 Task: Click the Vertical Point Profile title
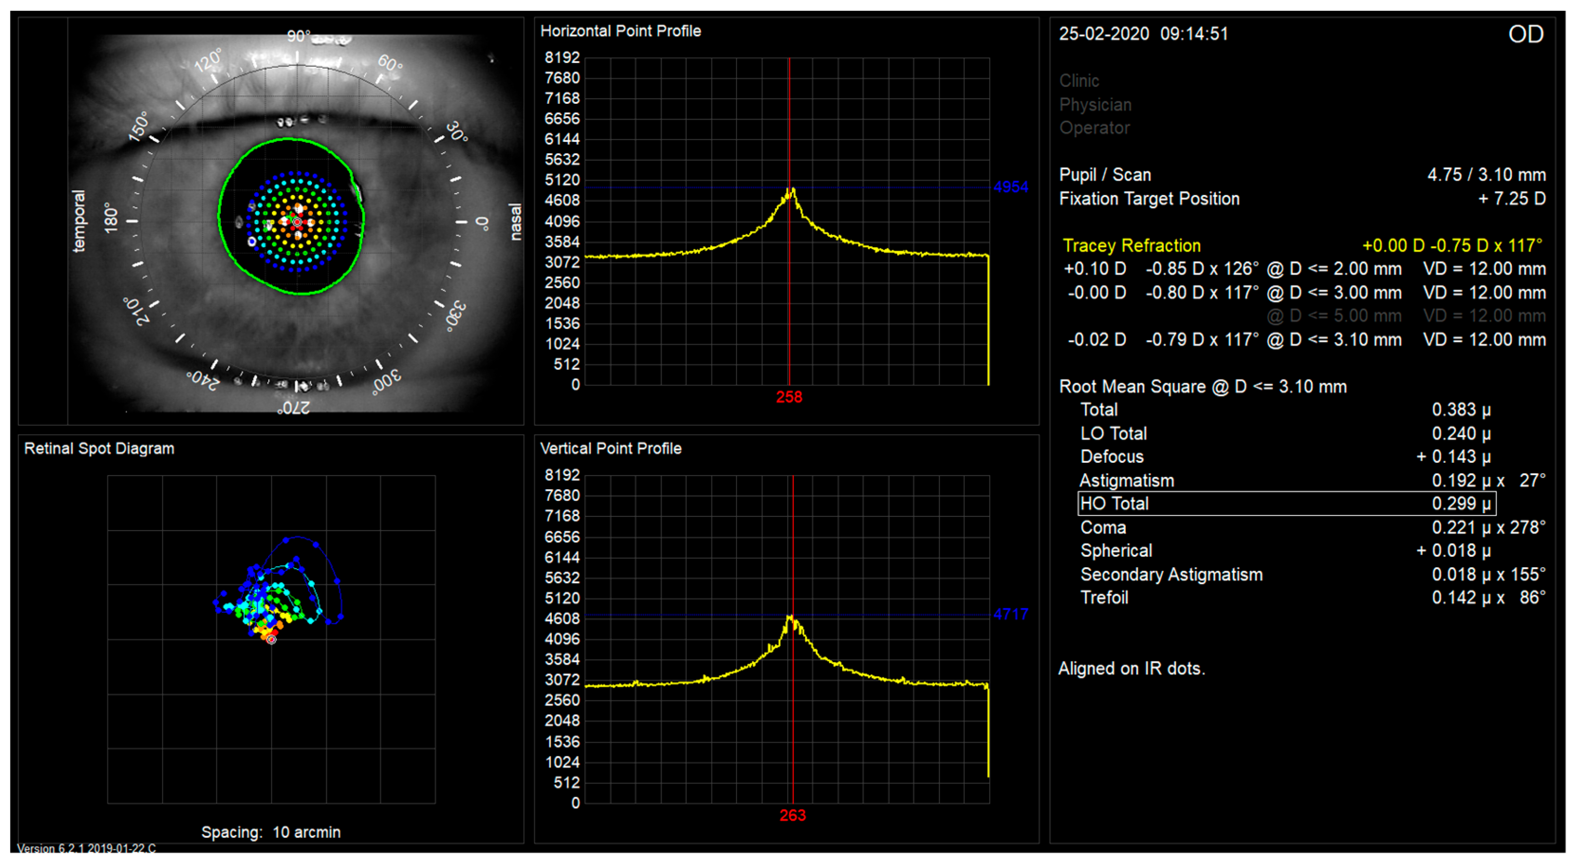pos(610,449)
